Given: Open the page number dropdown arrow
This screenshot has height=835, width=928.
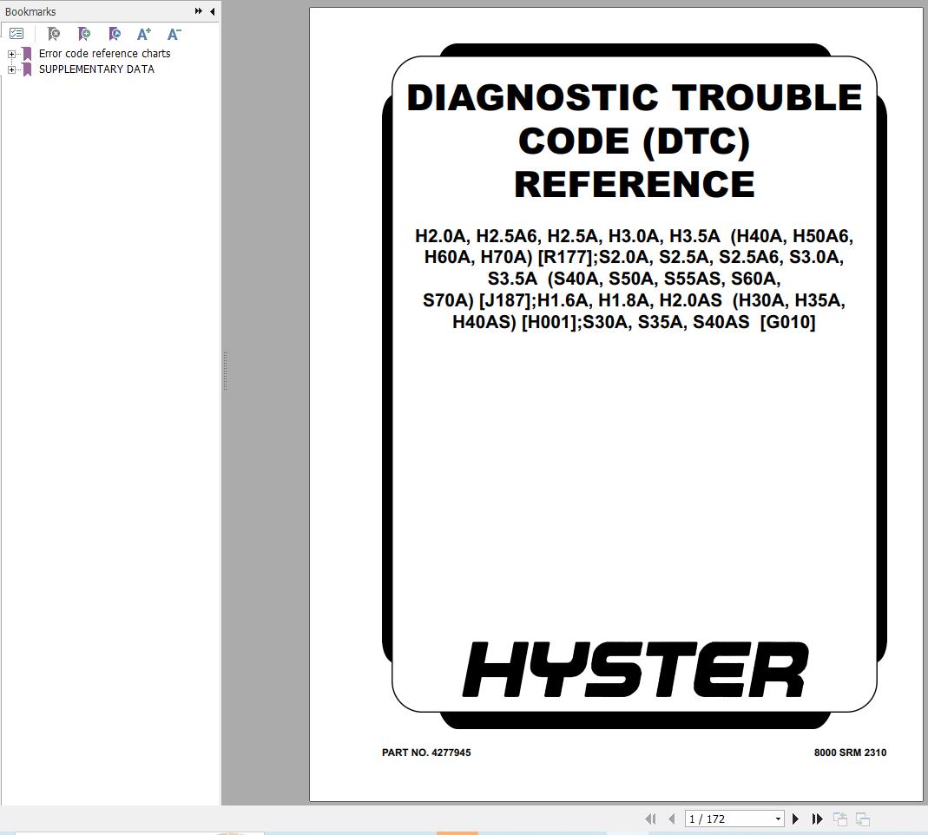Looking at the screenshot, I should 779,819.
